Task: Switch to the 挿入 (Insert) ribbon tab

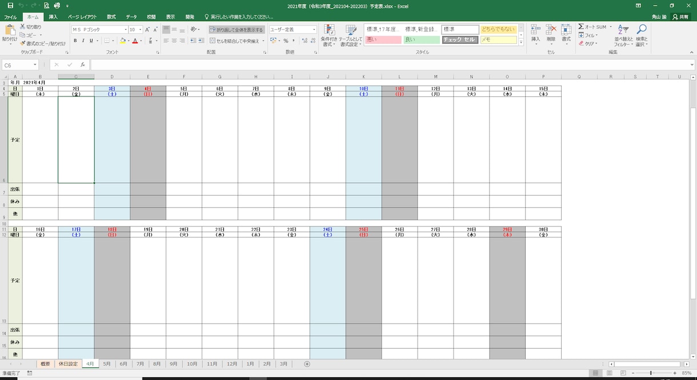Action: tap(53, 17)
